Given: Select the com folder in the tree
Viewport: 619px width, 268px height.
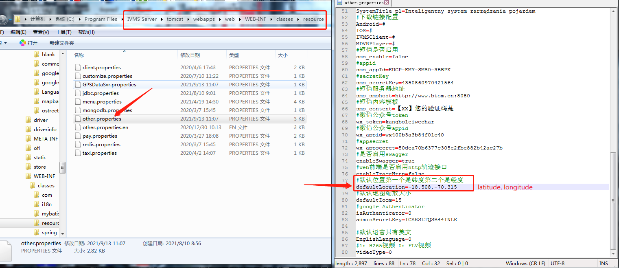Looking at the screenshot, I should [43, 195].
